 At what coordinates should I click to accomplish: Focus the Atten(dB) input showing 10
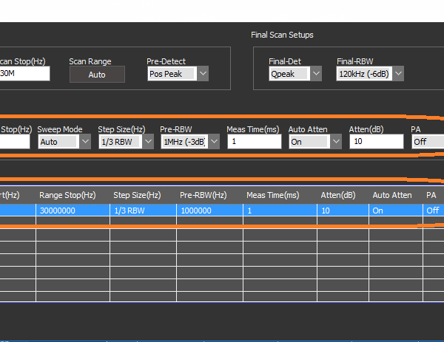[376, 142]
